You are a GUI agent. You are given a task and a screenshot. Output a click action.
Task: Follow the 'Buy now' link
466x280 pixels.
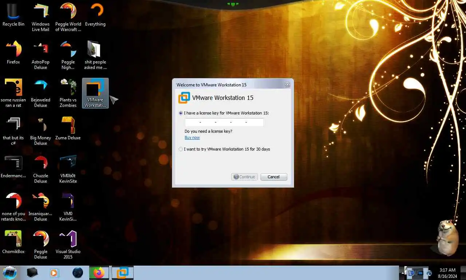pos(192,137)
